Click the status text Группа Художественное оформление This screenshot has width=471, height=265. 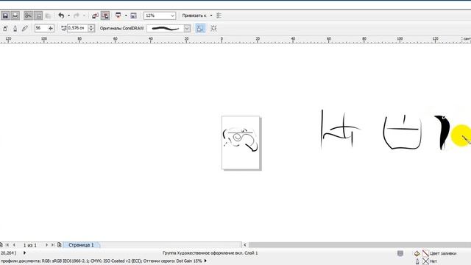[210, 253]
